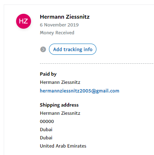
Task: Click the word Received in status text
Action: (65, 33)
